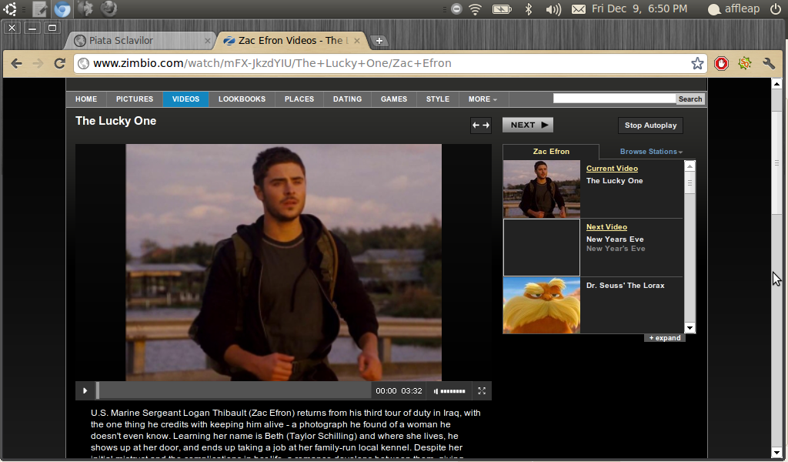Viewport: 788px width, 462px height.
Task: Go forward with the browser forward arrow
Action: [x=38, y=63]
